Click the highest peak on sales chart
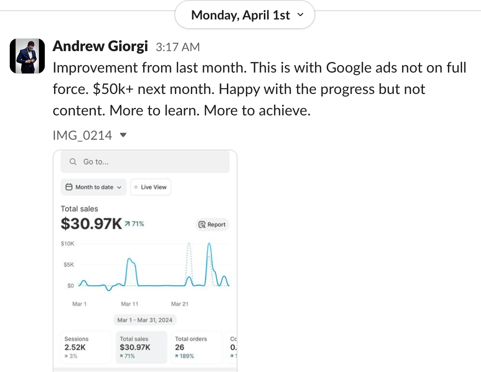The image size is (481, 372). tap(209, 243)
